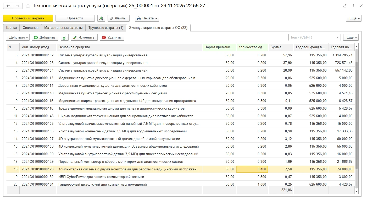This screenshot has width=367, height=200.
Task: Click the Изменить button
Action: pyautogui.click(x=84, y=37)
